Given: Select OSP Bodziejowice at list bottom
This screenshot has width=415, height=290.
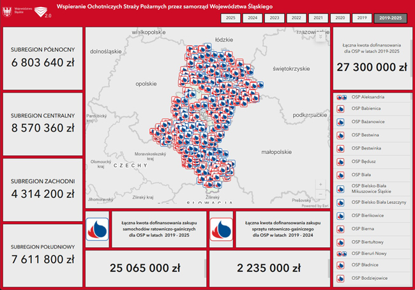Looking at the screenshot, I should (x=372, y=279).
